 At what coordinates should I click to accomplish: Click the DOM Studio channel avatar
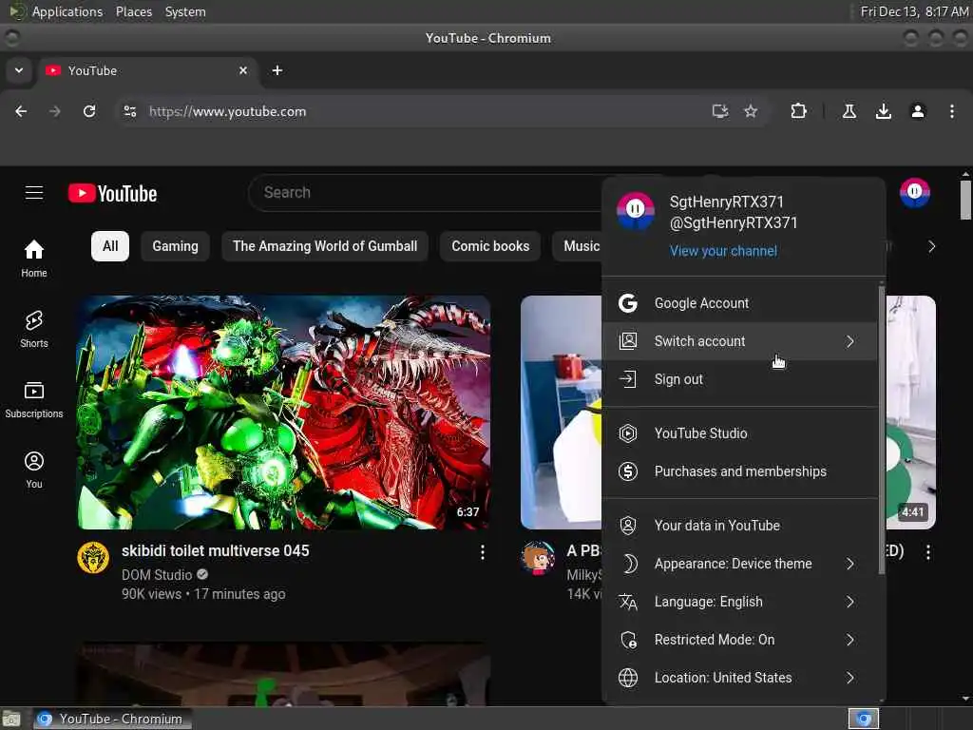click(93, 557)
